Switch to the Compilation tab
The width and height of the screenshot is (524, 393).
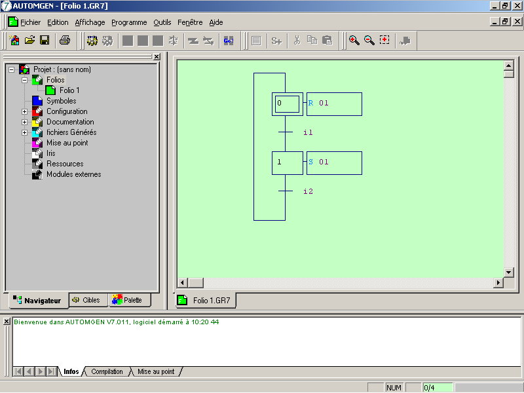[x=107, y=371]
